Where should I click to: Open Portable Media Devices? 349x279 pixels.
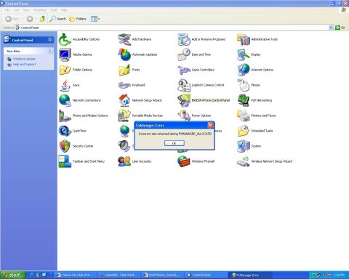140,116
